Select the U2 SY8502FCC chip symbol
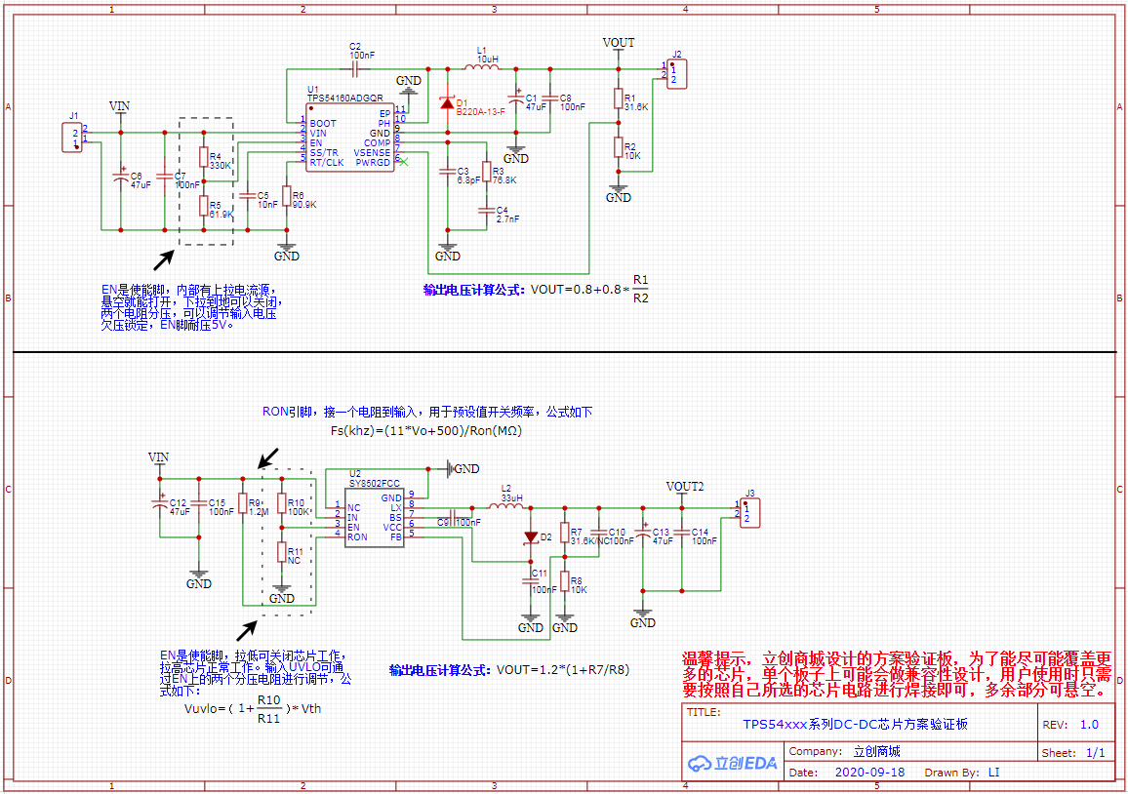 [x=375, y=517]
